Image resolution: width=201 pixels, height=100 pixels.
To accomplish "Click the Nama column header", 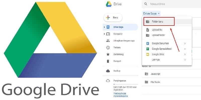I will coord(145,66).
